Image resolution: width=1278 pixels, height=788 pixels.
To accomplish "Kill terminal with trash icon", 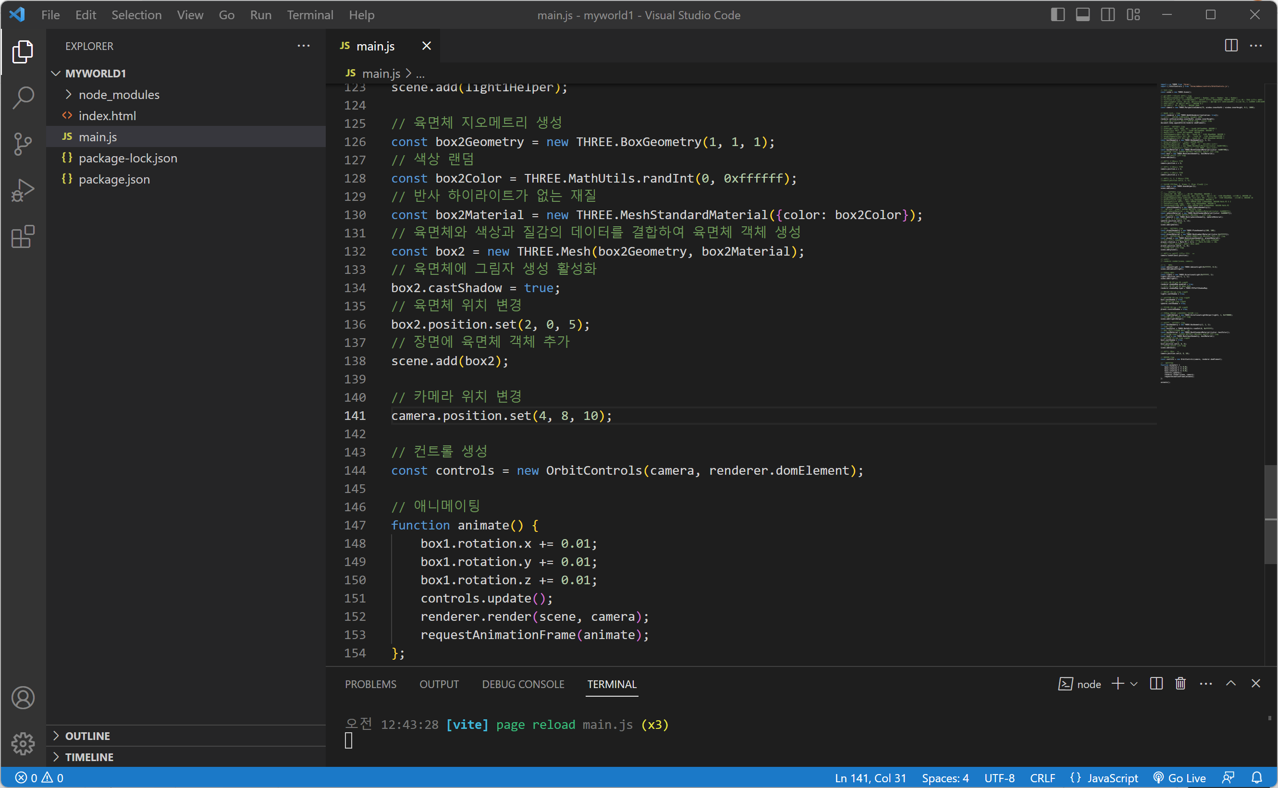I will (x=1180, y=684).
